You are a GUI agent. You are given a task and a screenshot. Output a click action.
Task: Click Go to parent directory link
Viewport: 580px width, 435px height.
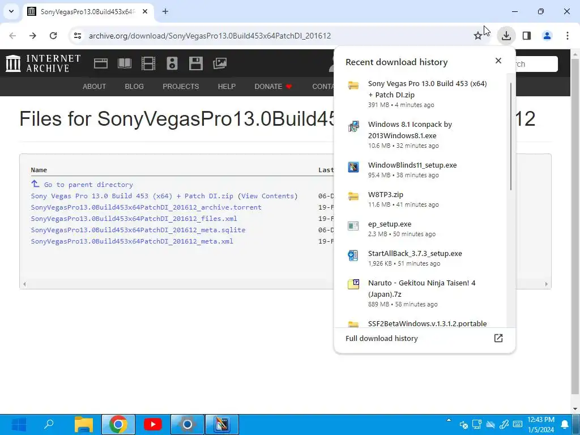tap(88, 185)
